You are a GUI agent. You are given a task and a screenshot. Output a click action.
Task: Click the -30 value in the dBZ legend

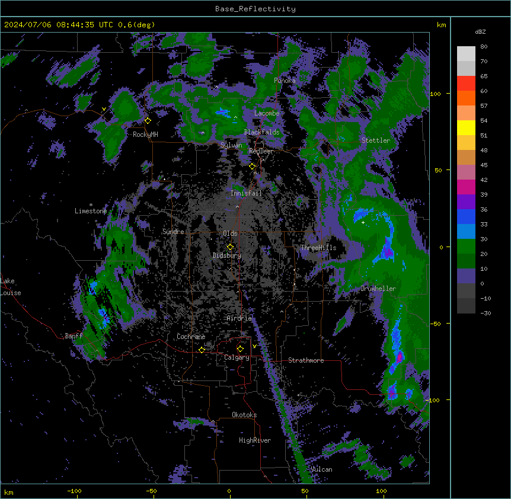click(486, 314)
